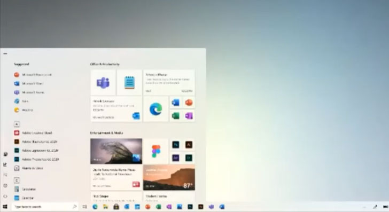Click the search magnifier icon in taskbar
The image size is (389, 212).
[x=74, y=207]
